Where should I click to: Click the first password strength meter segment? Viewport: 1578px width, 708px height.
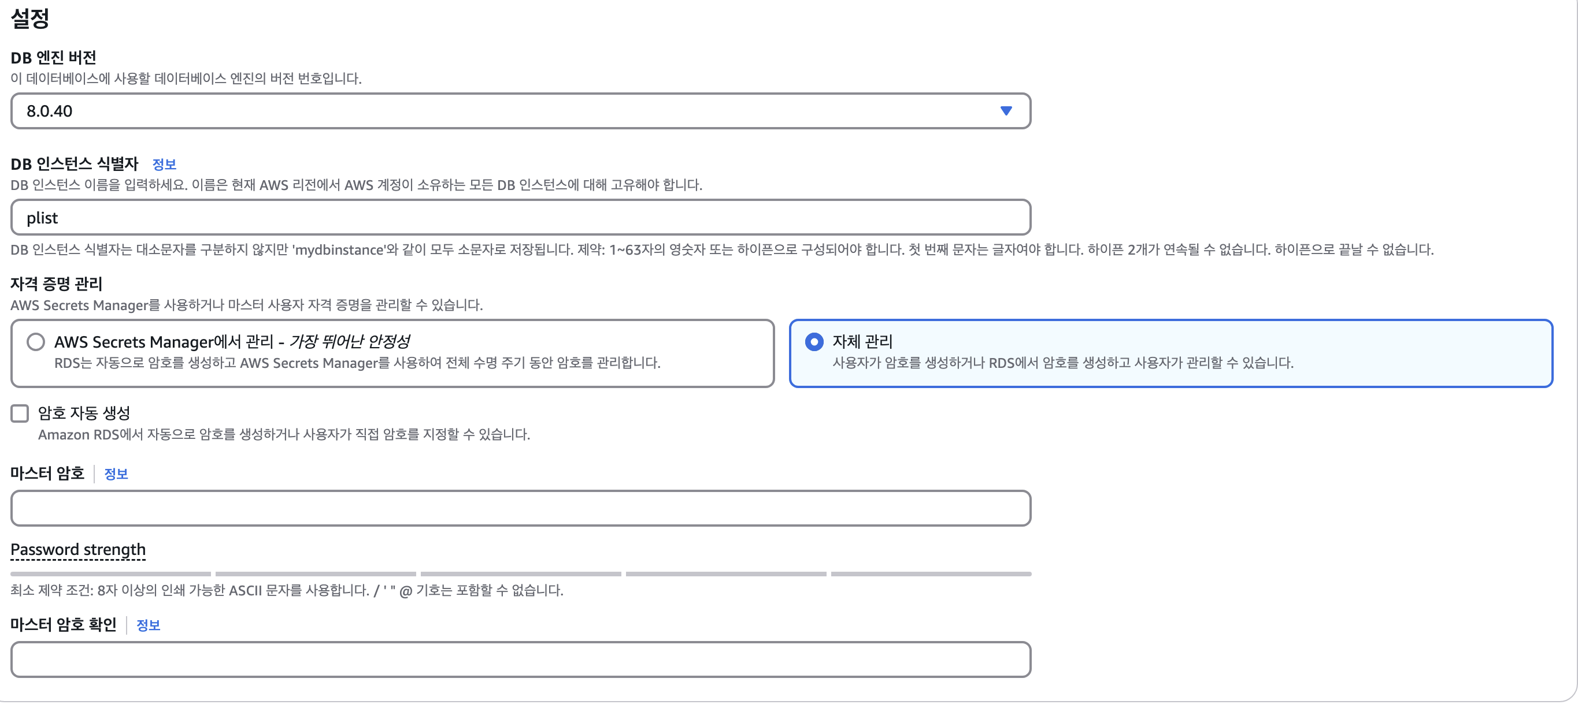point(111,574)
